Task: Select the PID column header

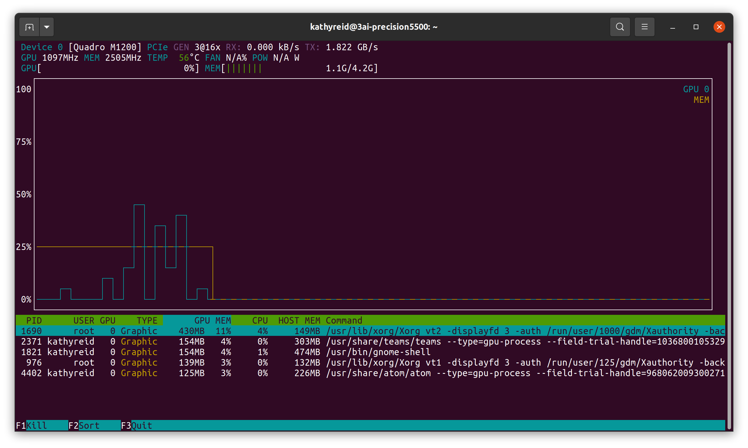Action: tap(34, 320)
